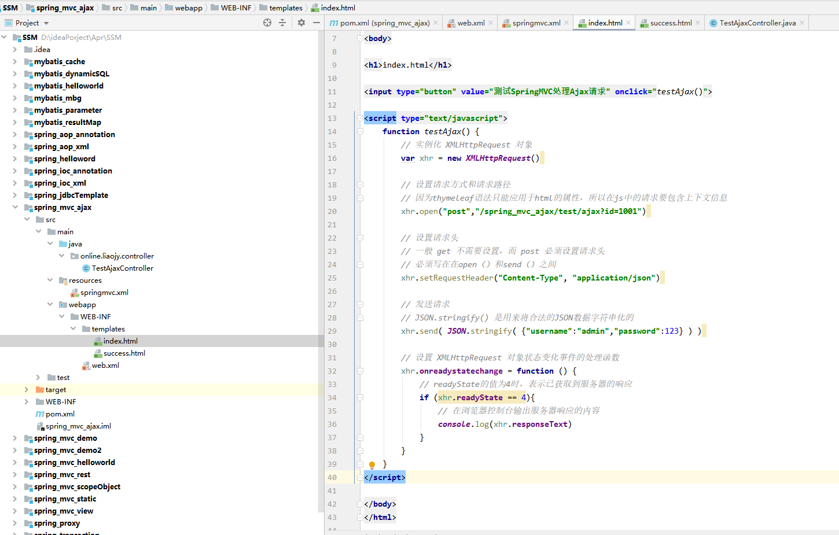Expand the mybatis_cache module
The image size is (839, 535).
click(x=15, y=61)
